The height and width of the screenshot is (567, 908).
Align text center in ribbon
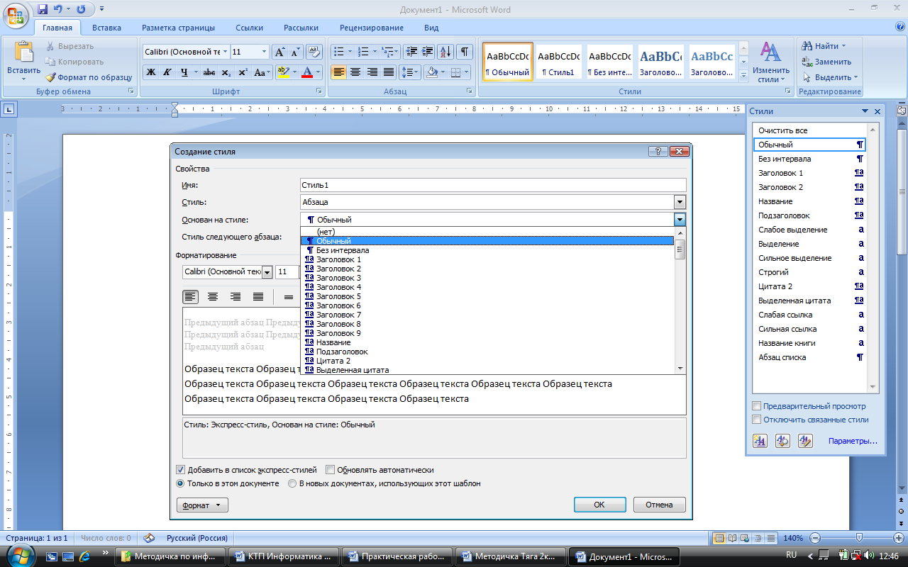[355, 72]
